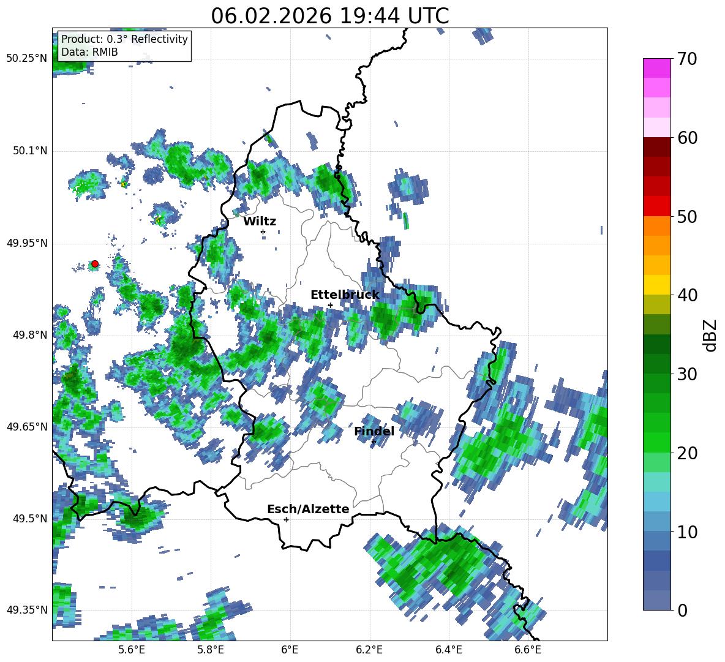The width and height of the screenshot is (725, 662).
Task: Pick the magenta top colorbar band
Action: [656, 69]
